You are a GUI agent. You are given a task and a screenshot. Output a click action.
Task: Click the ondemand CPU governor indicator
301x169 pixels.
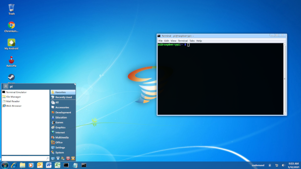pos(258,165)
